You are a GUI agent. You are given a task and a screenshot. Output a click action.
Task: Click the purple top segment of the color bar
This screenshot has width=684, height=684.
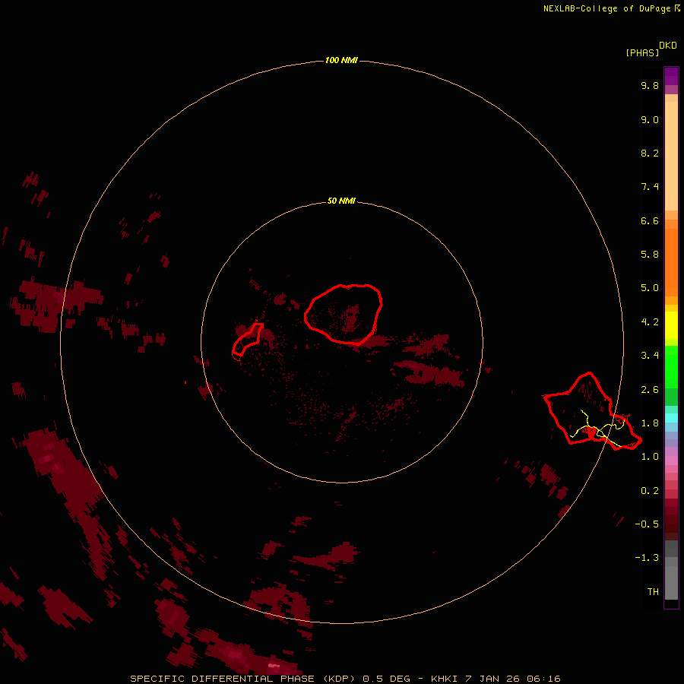pos(671,76)
